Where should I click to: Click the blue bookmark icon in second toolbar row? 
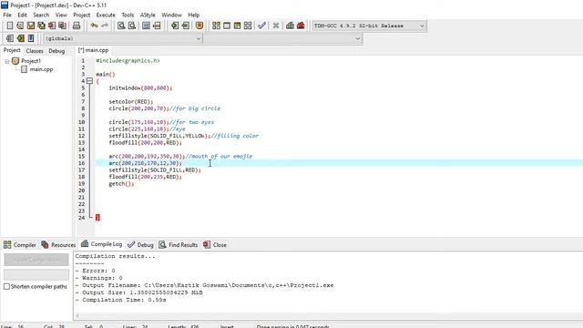point(31,38)
